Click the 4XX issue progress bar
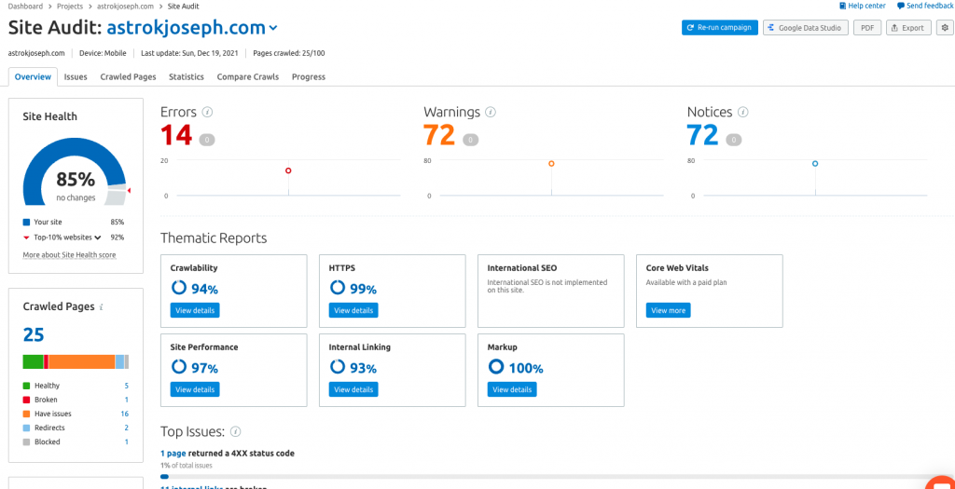The image size is (955, 489). [558, 476]
